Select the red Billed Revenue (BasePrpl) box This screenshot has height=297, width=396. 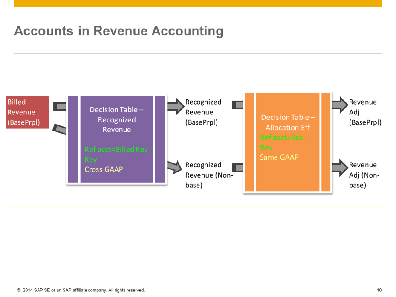[27, 112]
